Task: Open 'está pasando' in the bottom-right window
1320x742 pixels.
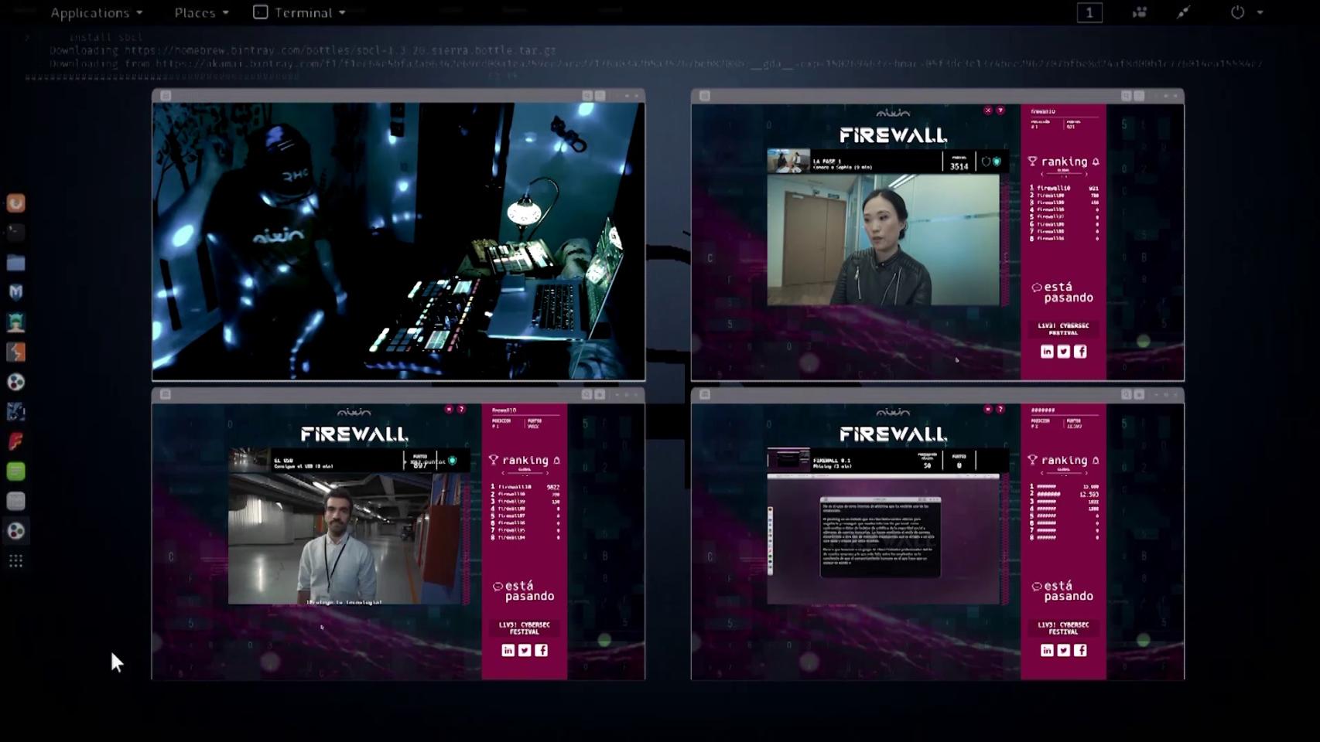Action: (1062, 591)
